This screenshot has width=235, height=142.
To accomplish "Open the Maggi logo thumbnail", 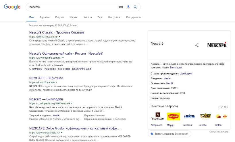I will tap(174, 116).
